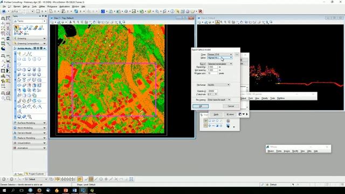Image resolution: width=345 pixels, height=194 pixels.
Task: Open the Tools menu in main menu bar
Action: [x=34, y=6]
